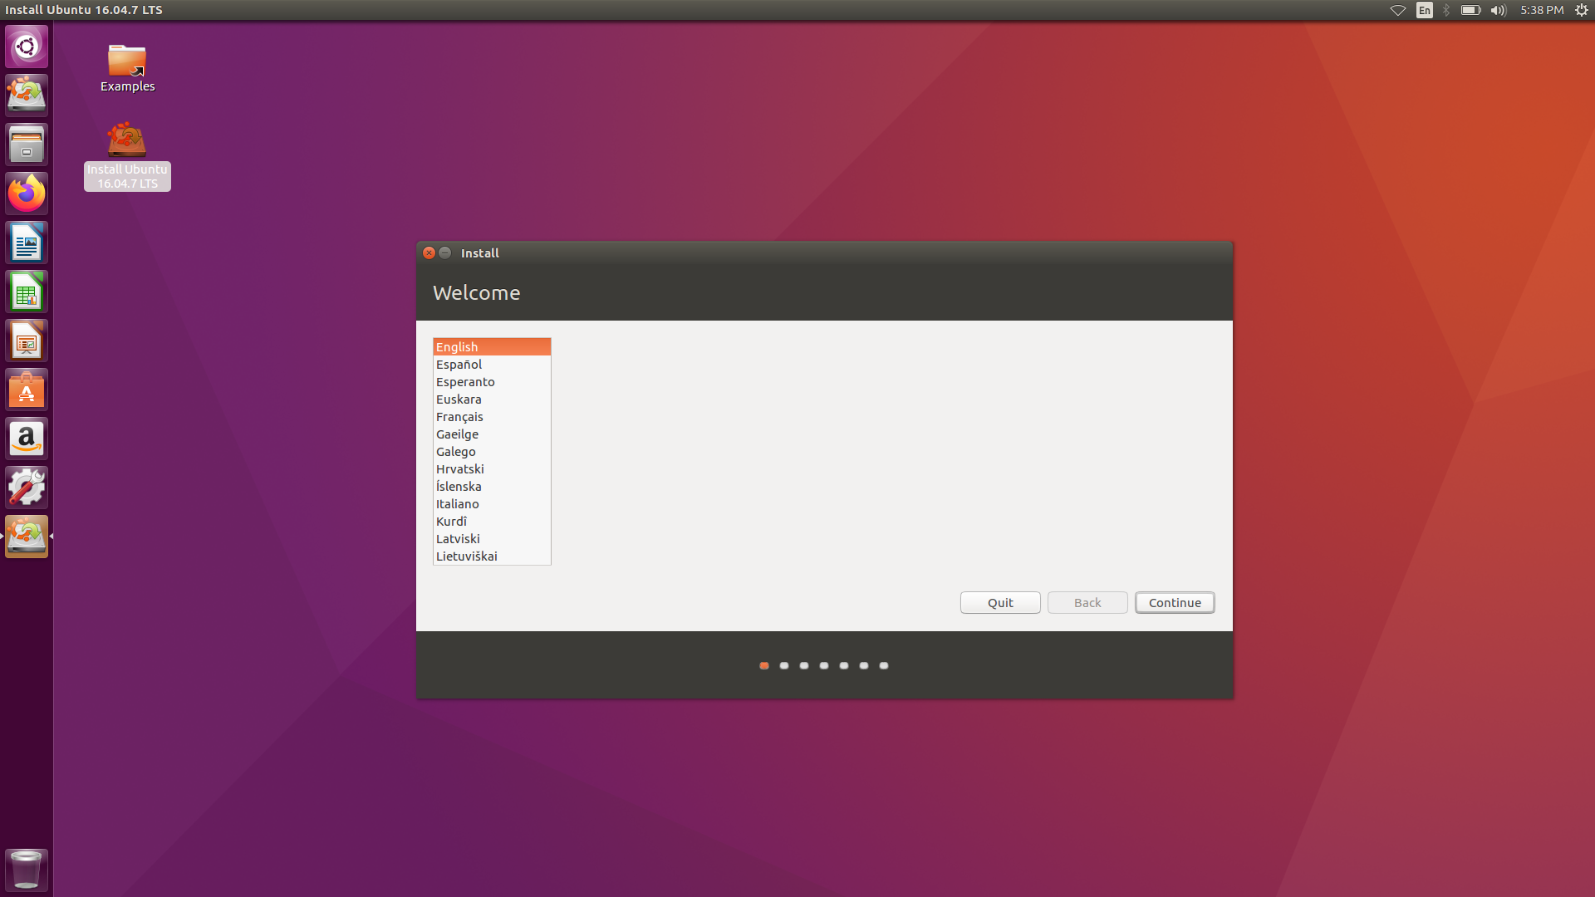Image resolution: width=1595 pixels, height=897 pixels.
Task: Open the sound volume indicator menu
Action: click(1498, 10)
